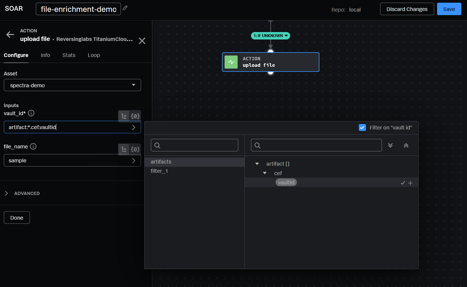Expand all datapaths with double-down chevron
The height and width of the screenshot is (287, 467).
coord(390,145)
